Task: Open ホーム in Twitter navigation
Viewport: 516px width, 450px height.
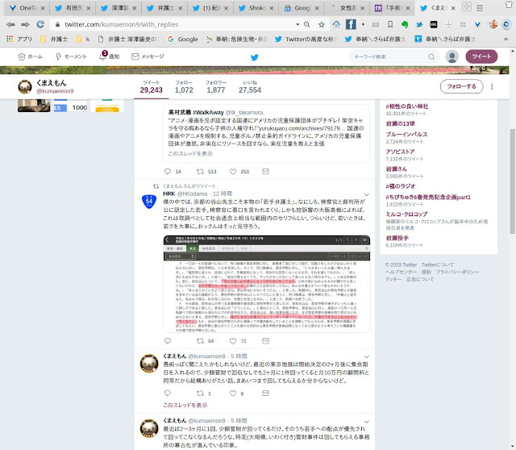Action: (31, 56)
